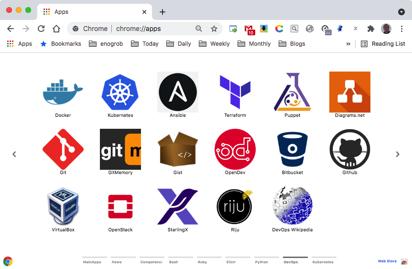
Task: Open the Today bookmark folder
Action: (145, 44)
